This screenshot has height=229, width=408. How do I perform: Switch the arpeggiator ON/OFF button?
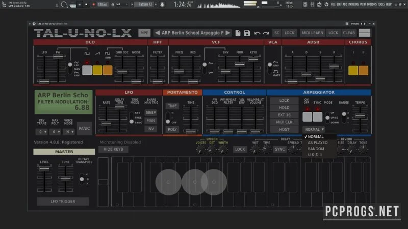308,117
